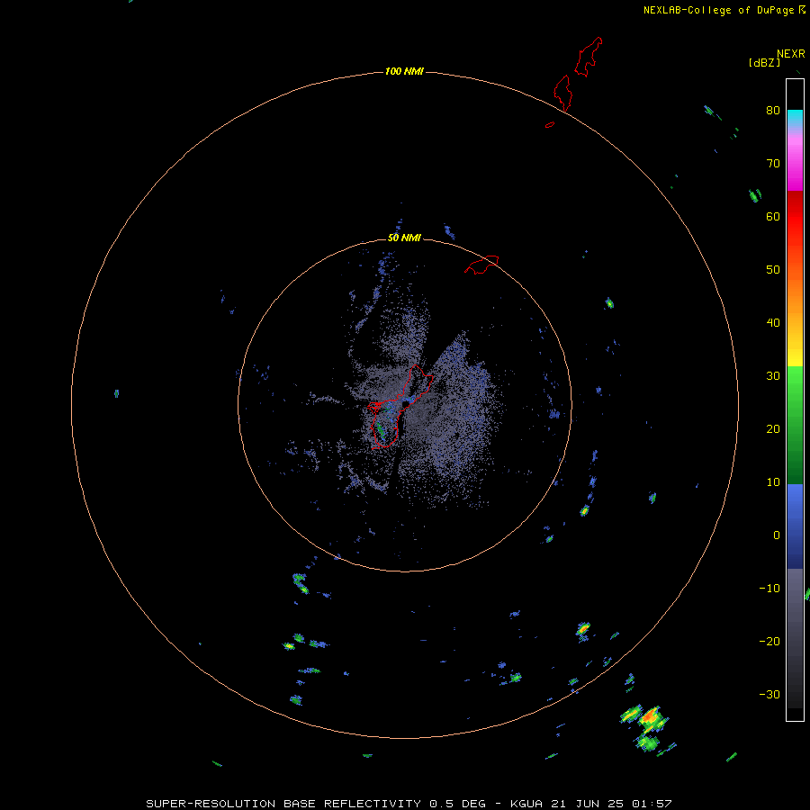
Task: Click the NEXLAB-College of DuPage credit text
Action: tap(718, 10)
